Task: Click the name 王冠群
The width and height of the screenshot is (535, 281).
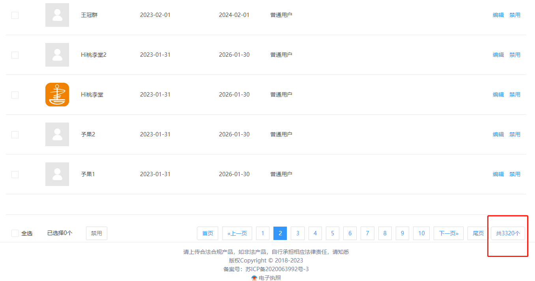Action: point(89,15)
